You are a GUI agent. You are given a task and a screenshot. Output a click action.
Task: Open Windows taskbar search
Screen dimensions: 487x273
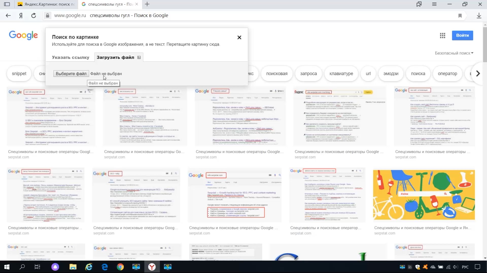point(22,267)
